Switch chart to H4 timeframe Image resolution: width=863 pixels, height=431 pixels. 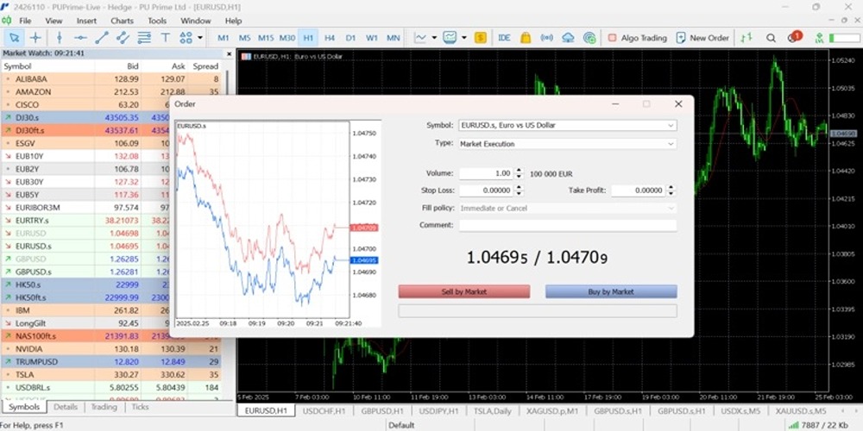(x=330, y=38)
